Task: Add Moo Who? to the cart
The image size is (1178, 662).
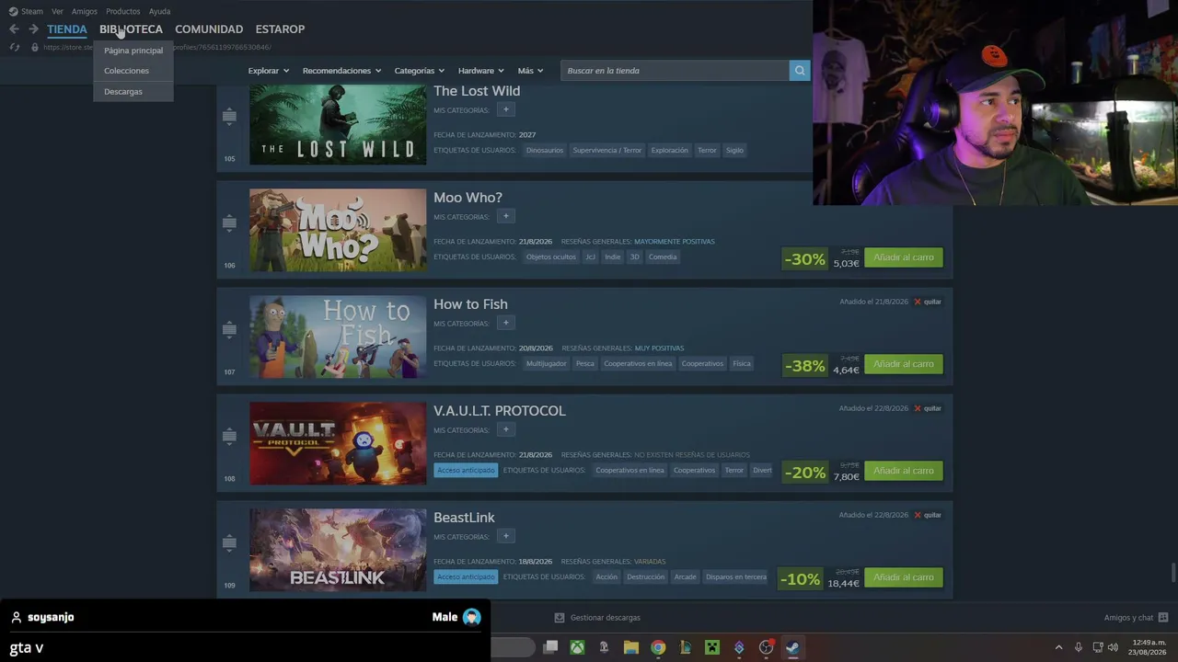Action: [904, 257]
